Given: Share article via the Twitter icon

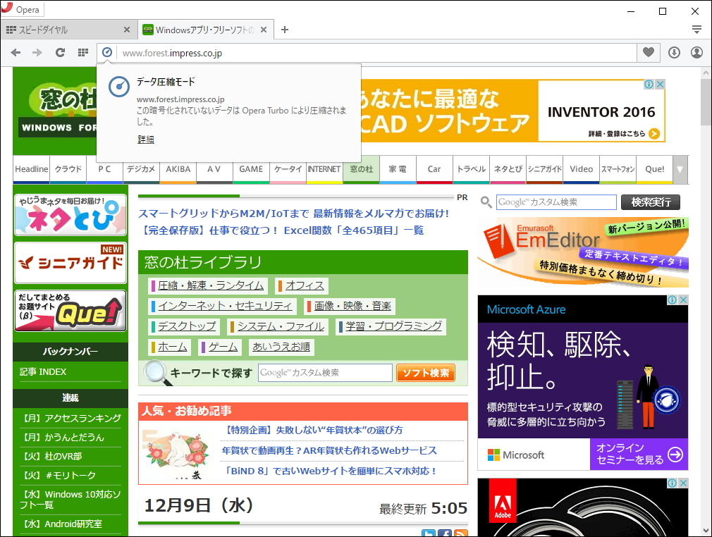Looking at the screenshot, I should tap(429, 533).
